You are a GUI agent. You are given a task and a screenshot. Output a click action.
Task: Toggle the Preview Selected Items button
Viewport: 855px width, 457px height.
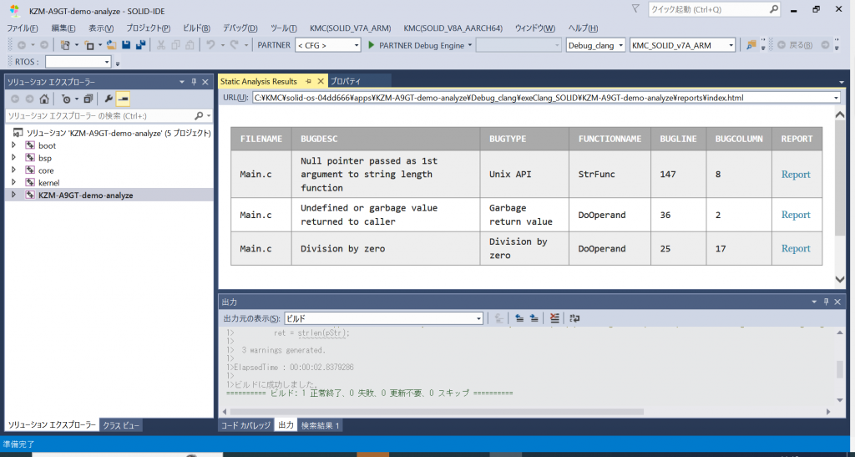point(123,99)
